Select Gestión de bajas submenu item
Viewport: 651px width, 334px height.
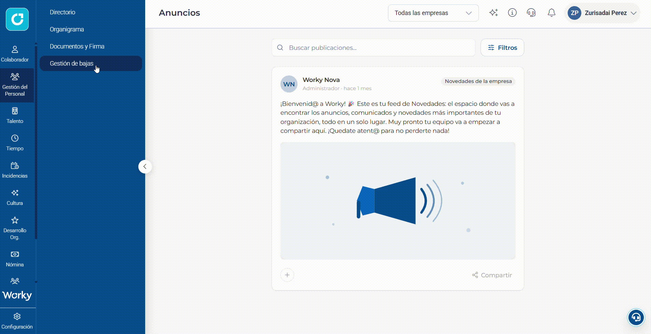pyautogui.click(x=91, y=64)
